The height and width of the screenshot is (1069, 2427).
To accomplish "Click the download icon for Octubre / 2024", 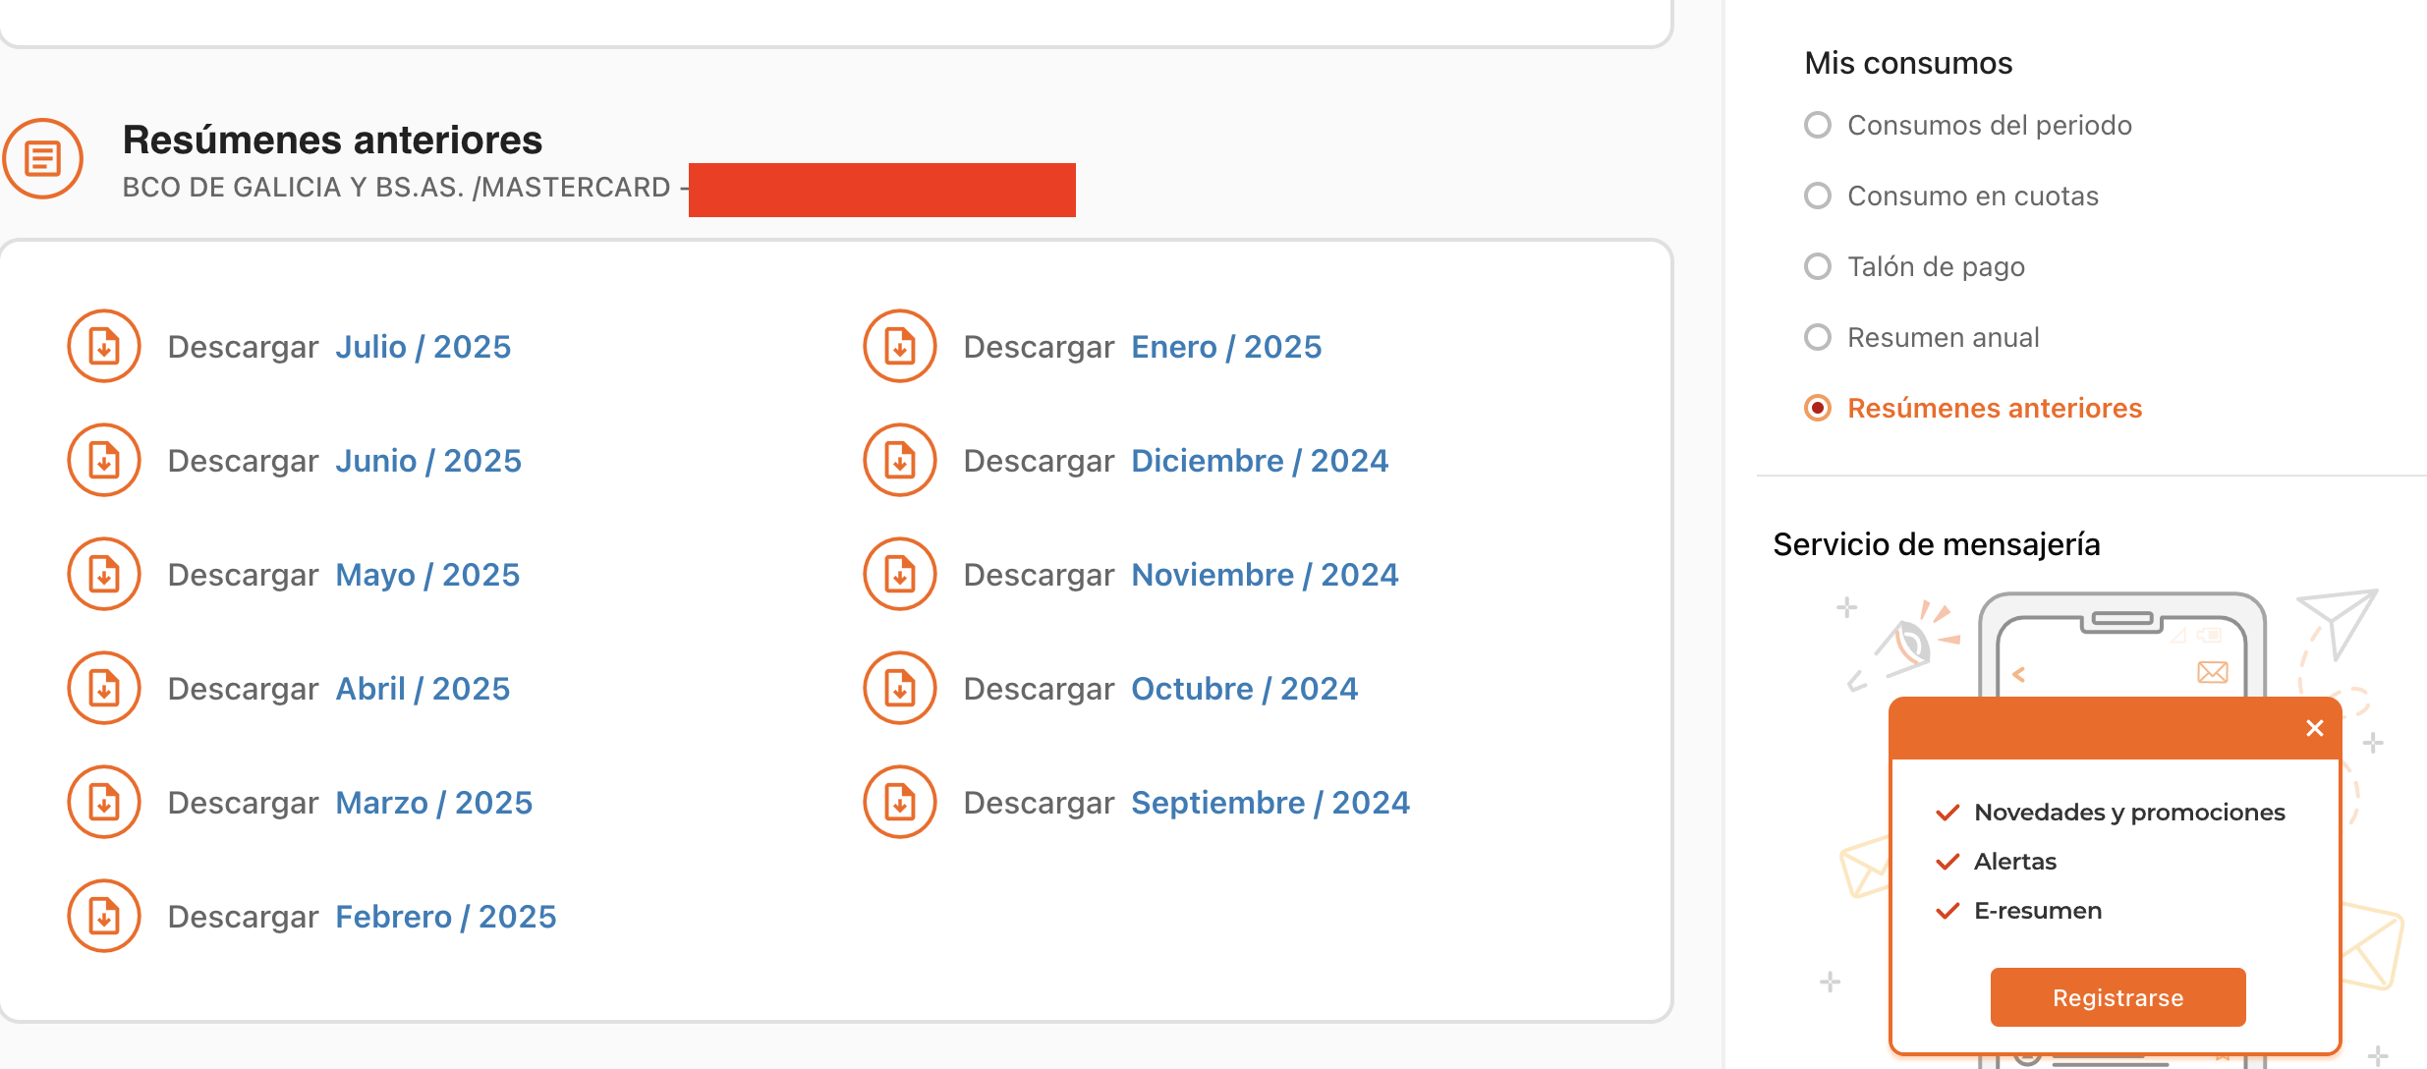I will click(x=900, y=688).
